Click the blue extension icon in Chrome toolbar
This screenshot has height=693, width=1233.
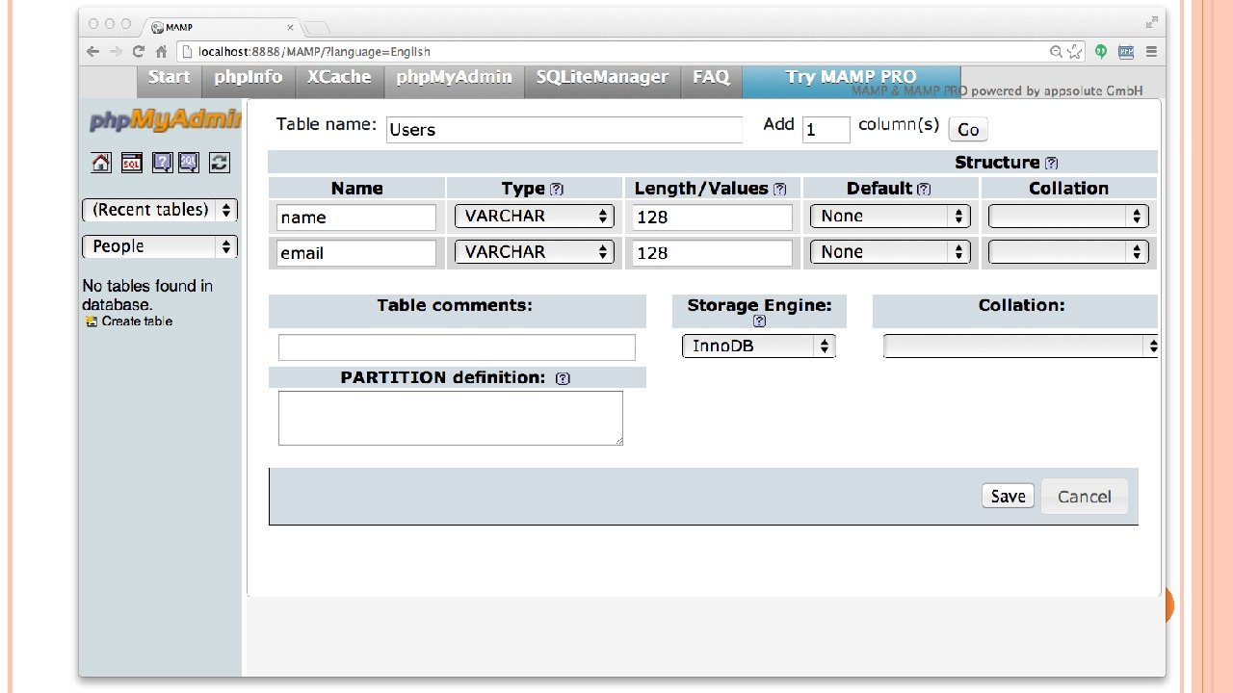(x=1125, y=52)
